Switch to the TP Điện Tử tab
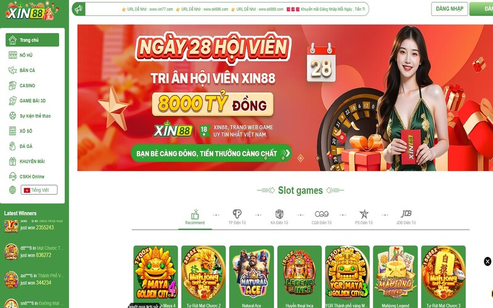The image size is (493, 308). pyautogui.click(x=237, y=217)
